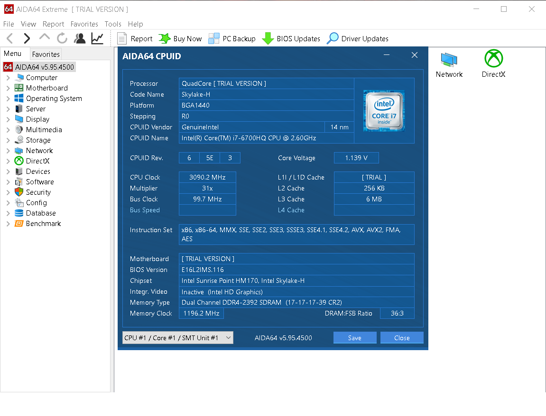Click the Close button in CPUID
The width and height of the screenshot is (546, 416).
point(402,338)
